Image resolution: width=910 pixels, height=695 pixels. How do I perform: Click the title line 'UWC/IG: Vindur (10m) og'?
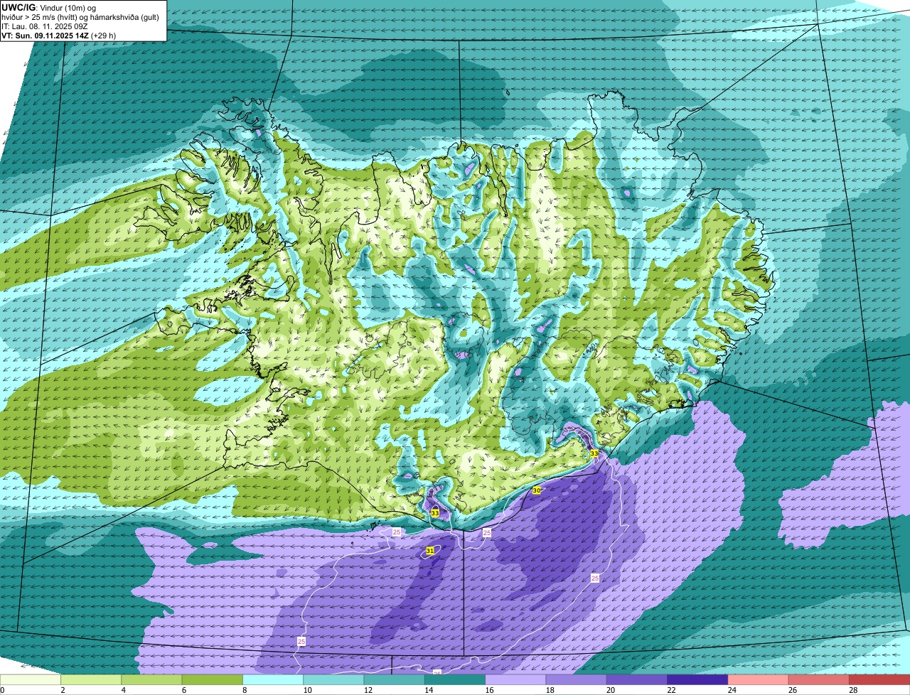[x=49, y=8]
